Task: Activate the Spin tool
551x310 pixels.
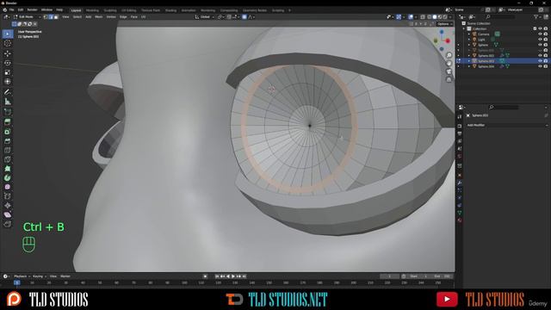Action: pos(8,178)
